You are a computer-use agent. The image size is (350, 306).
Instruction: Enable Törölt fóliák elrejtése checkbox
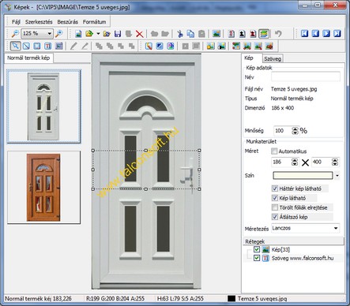coord(275,207)
